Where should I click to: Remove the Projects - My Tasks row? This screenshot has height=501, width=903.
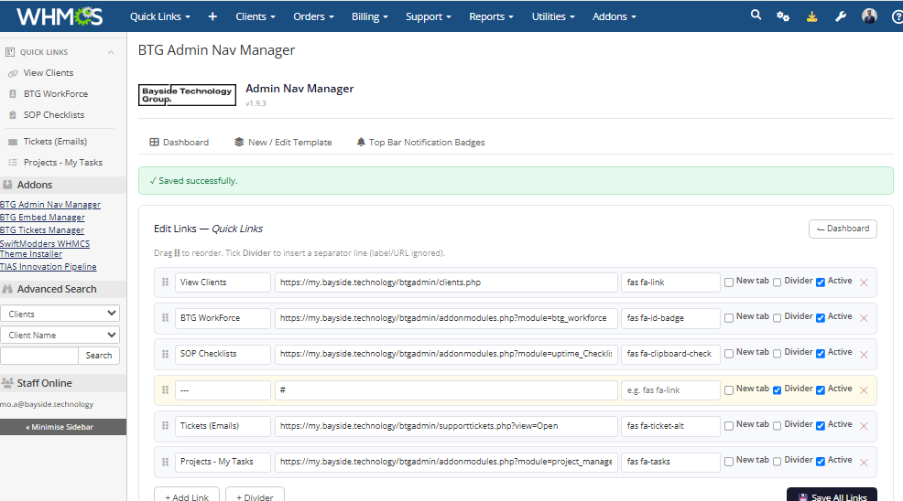click(x=864, y=463)
